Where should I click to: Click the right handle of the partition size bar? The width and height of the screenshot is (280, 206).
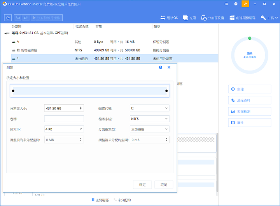pyautogui.click(x=166, y=91)
